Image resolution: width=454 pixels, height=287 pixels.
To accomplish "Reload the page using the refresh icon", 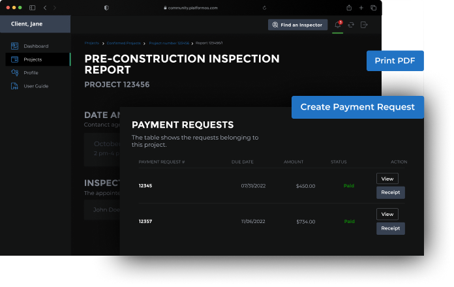I will tap(264, 7).
